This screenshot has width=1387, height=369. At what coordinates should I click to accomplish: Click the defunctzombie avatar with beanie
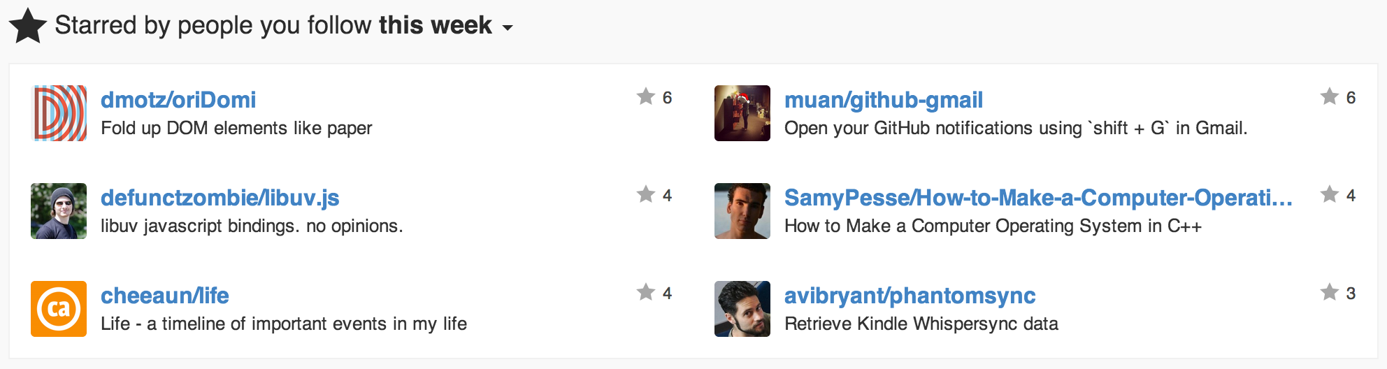tap(59, 211)
